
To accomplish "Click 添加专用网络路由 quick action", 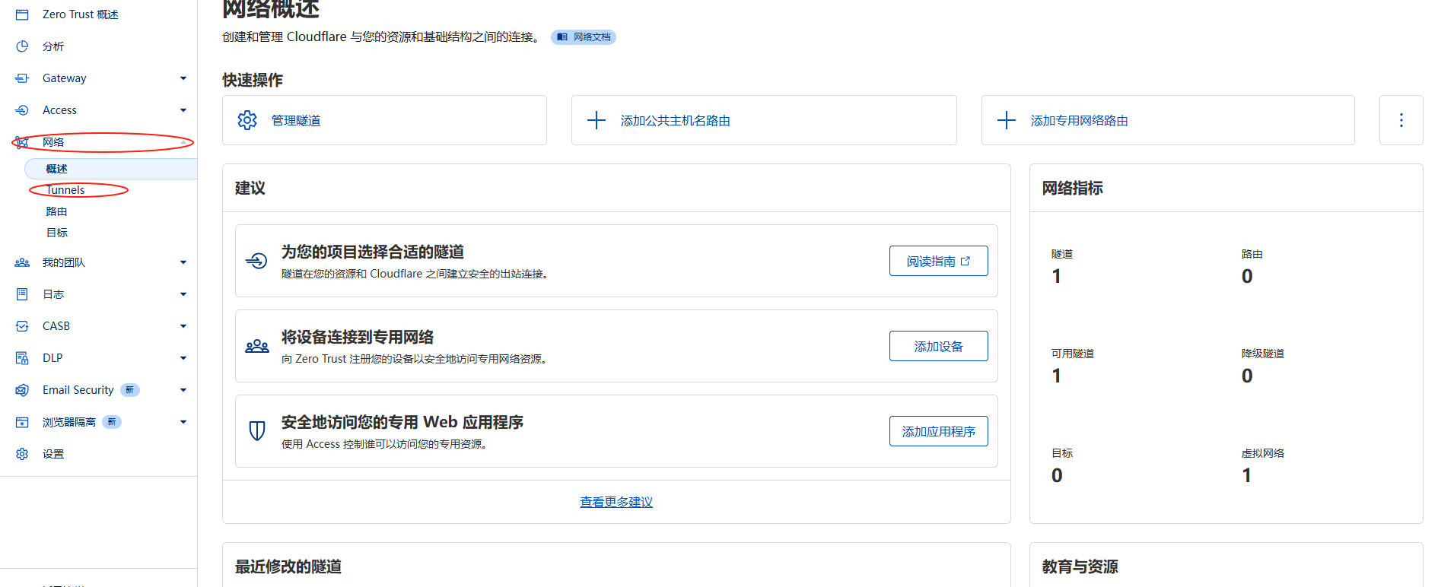I will [1168, 120].
